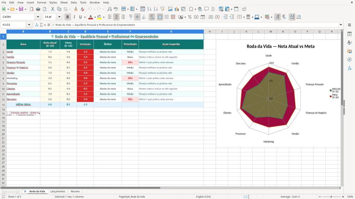This screenshot has width=355, height=199.
Task: Click zoom in plus button
Action: coord(343,197)
